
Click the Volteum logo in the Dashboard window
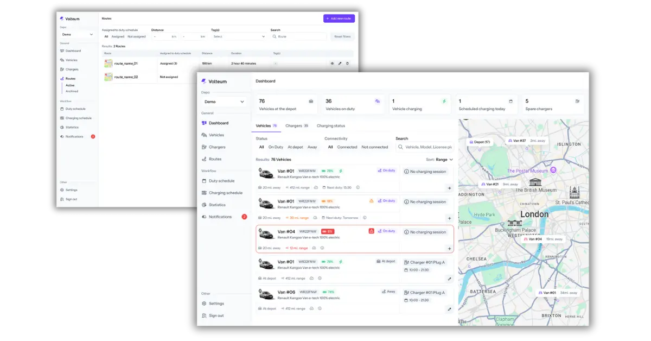pyautogui.click(x=214, y=81)
